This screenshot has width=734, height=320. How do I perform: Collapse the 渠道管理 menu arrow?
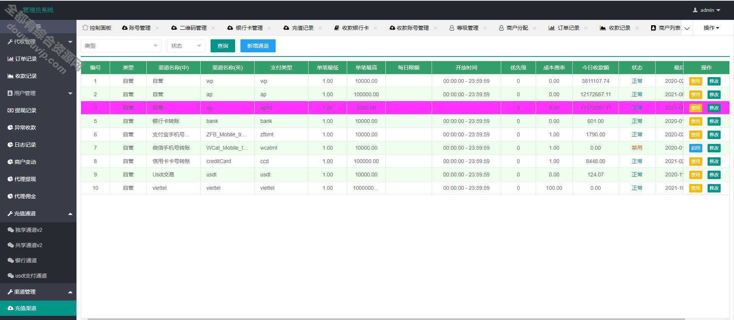70,292
